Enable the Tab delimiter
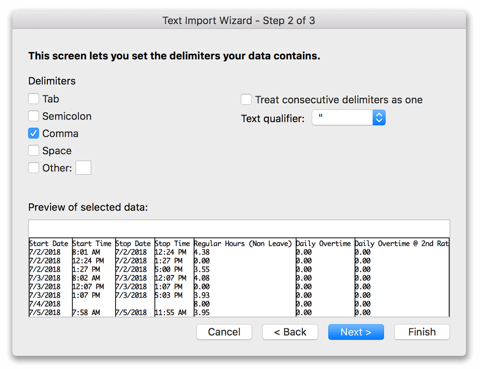The width and height of the screenshot is (480, 369). tap(33, 98)
